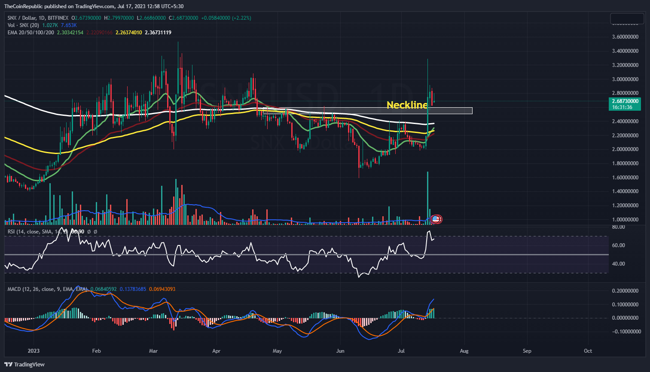Screen dimensions: 650x372
Task: Click the SNX / Dollar, 1D, BITFINEX title
Action: click(39, 18)
